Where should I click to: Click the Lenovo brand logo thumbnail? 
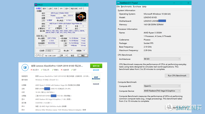point(96,78)
